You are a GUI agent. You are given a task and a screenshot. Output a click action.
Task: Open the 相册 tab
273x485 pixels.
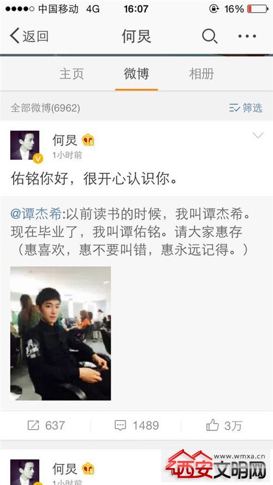click(201, 74)
